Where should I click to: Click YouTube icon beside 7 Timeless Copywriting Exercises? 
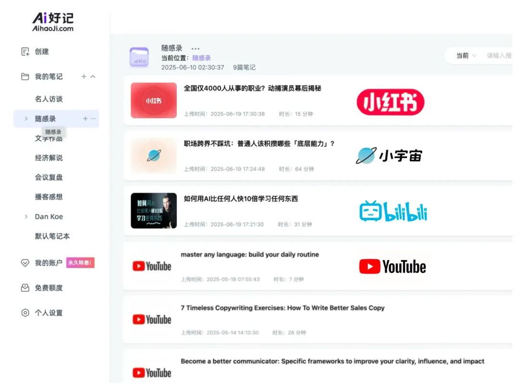pos(152,319)
